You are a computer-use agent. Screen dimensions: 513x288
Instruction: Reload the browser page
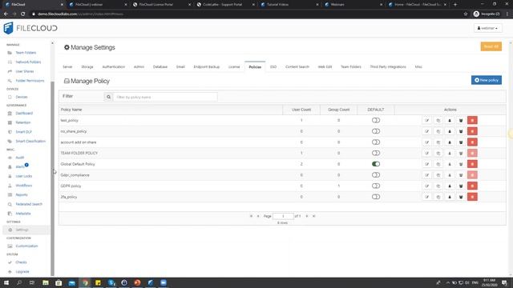[23, 14]
